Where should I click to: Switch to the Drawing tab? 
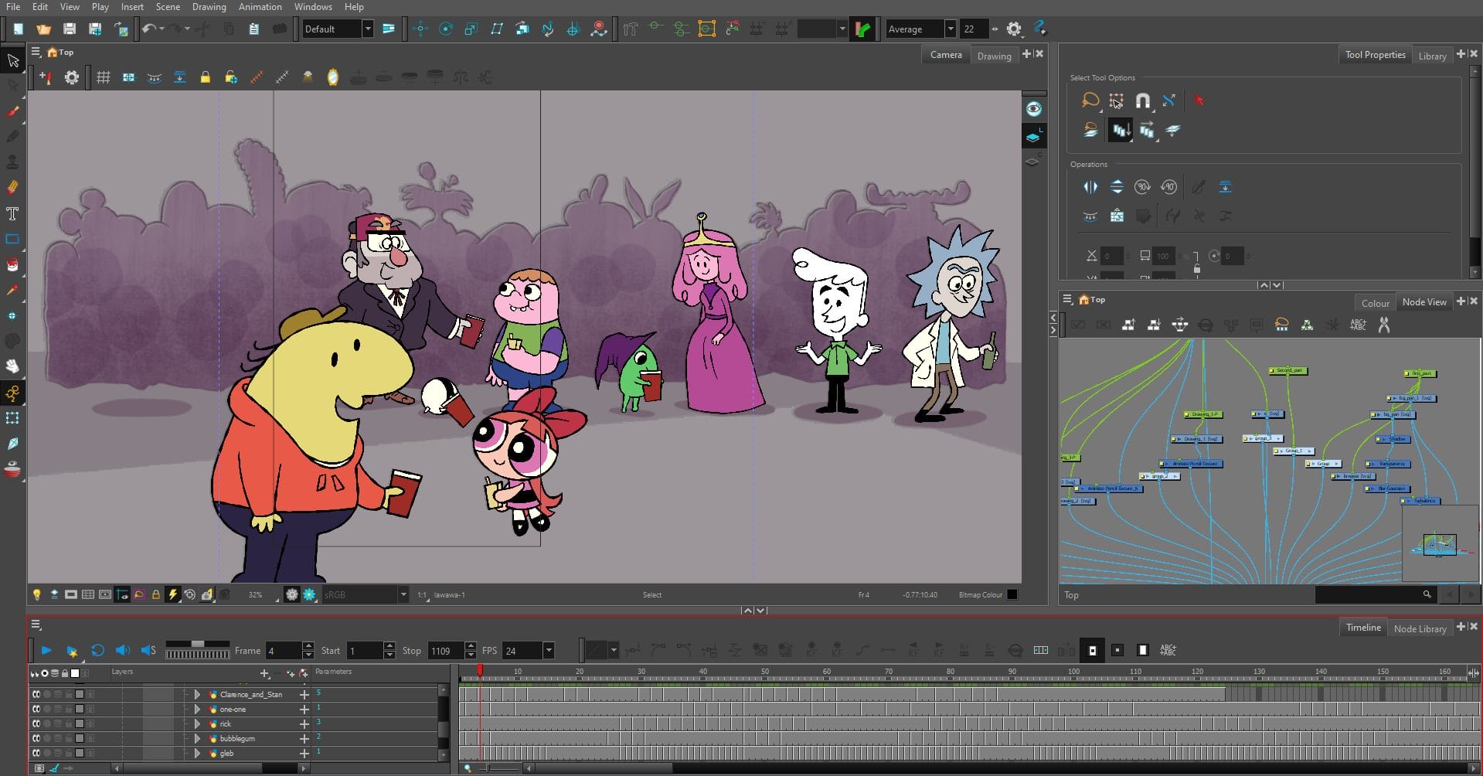click(995, 55)
